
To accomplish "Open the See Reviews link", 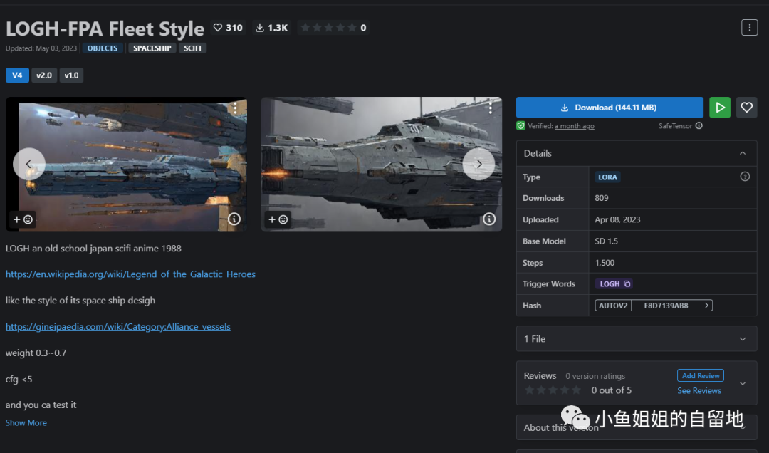I will point(699,390).
